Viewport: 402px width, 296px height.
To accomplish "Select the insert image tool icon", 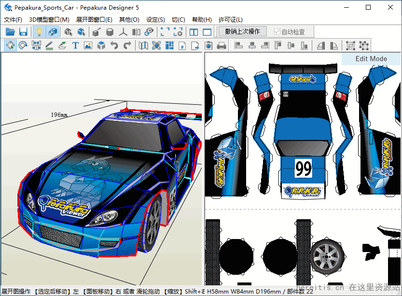I will point(88,46).
